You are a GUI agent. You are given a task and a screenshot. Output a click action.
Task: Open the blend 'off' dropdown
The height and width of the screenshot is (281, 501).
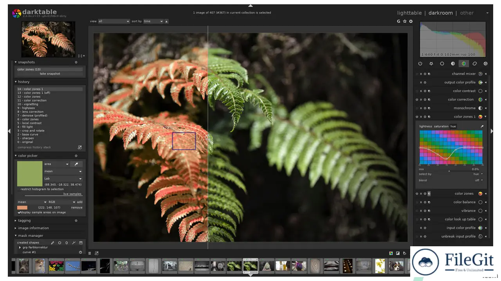coord(451,180)
